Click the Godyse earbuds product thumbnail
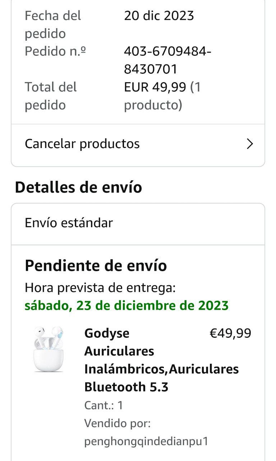Viewport: 276px width, 461px height. [48, 349]
